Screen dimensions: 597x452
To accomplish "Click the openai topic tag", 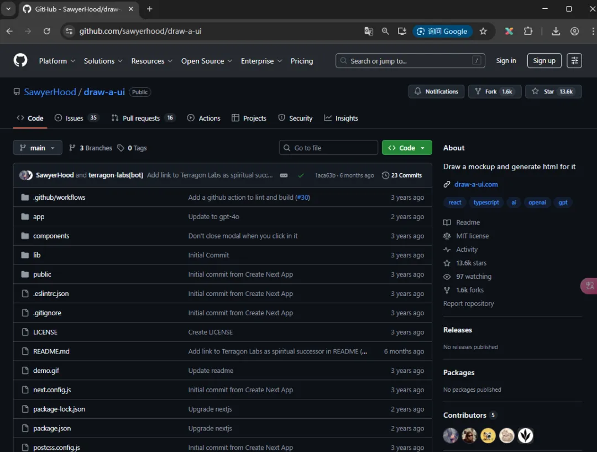I will click(x=537, y=202).
